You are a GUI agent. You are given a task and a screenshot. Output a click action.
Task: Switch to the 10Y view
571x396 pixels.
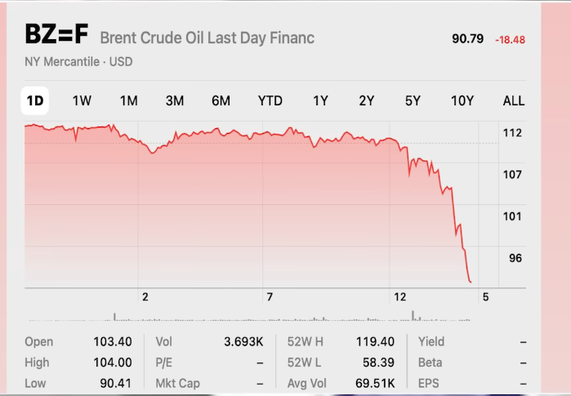[462, 101]
